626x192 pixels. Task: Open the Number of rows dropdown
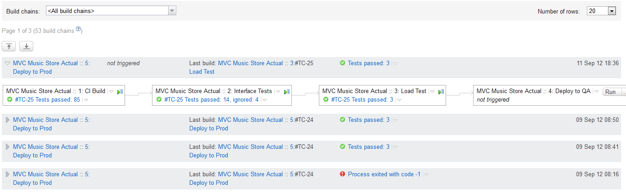click(x=601, y=11)
